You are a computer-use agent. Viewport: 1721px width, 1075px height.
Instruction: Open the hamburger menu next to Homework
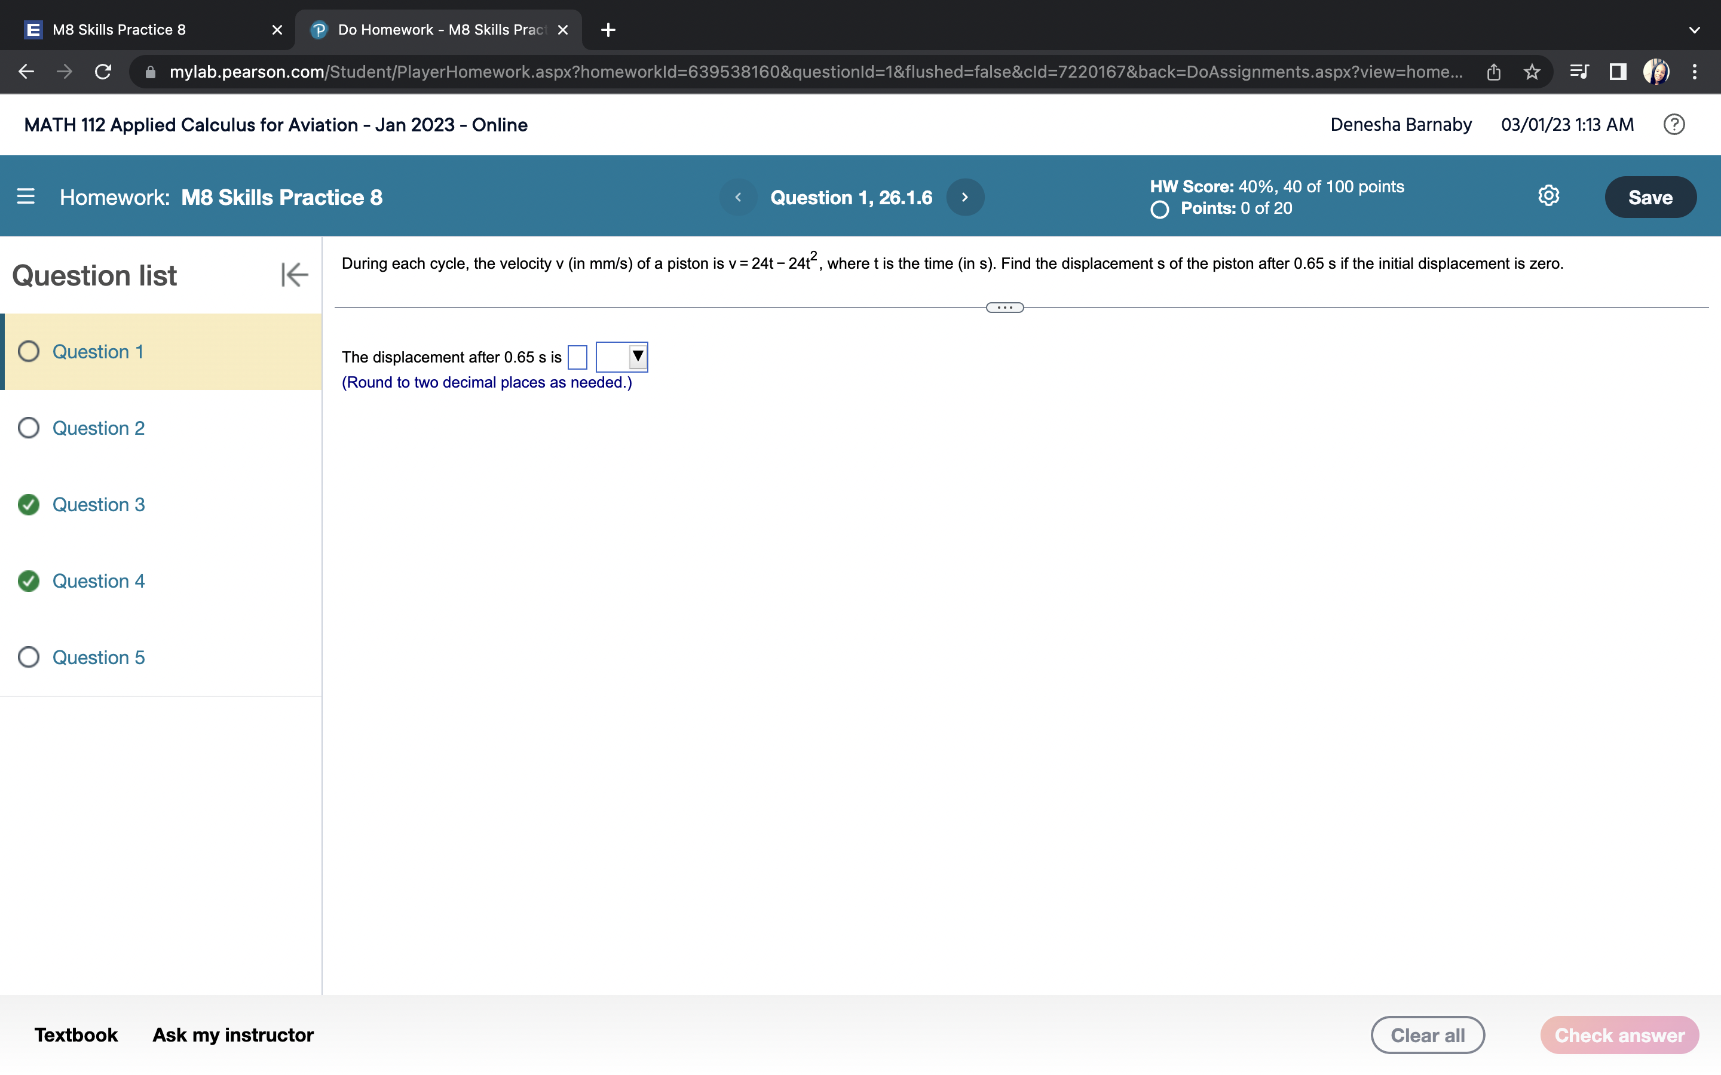pos(26,196)
